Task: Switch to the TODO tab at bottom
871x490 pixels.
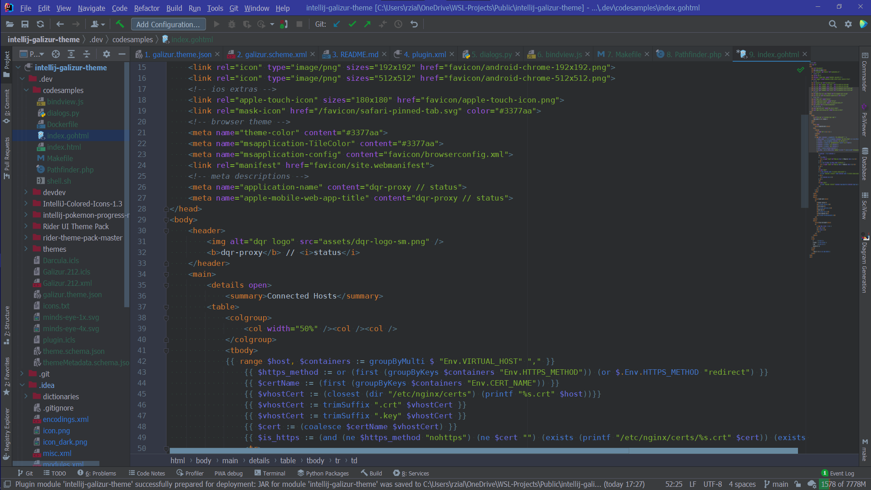Action: click(x=58, y=473)
